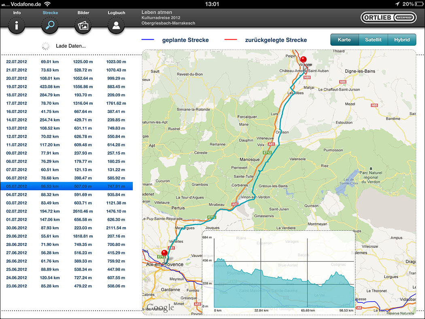Select the 02.07.2012 route entry

pyautogui.click(x=66, y=211)
